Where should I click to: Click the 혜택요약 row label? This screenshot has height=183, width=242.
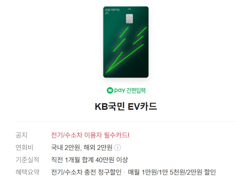pos(27,172)
